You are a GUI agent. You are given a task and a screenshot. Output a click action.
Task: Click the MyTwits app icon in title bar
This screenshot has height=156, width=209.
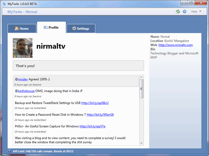pyautogui.click(x=4, y=4)
